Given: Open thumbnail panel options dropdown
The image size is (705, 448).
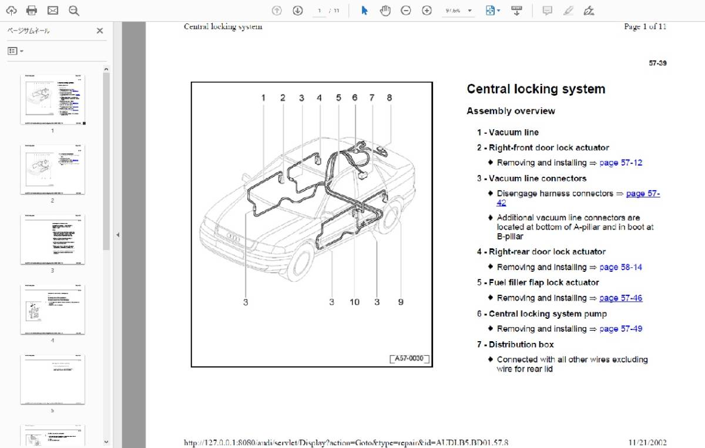Looking at the screenshot, I should (x=15, y=51).
